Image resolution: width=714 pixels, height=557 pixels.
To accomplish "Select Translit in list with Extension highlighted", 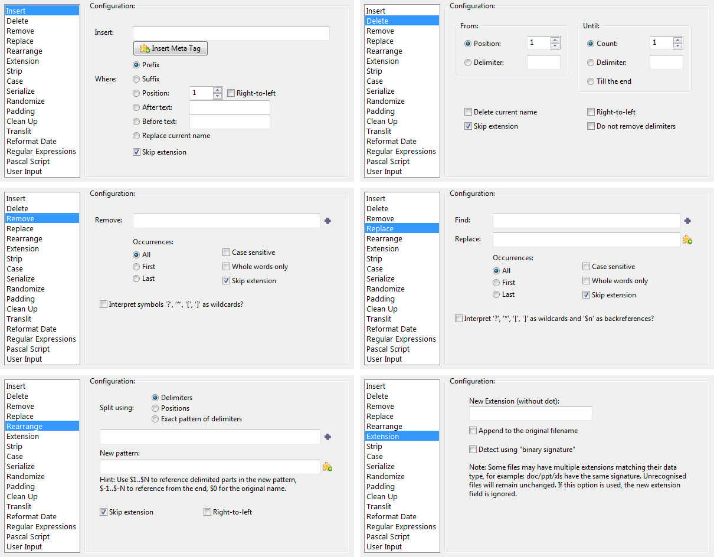I will pos(379,506).
